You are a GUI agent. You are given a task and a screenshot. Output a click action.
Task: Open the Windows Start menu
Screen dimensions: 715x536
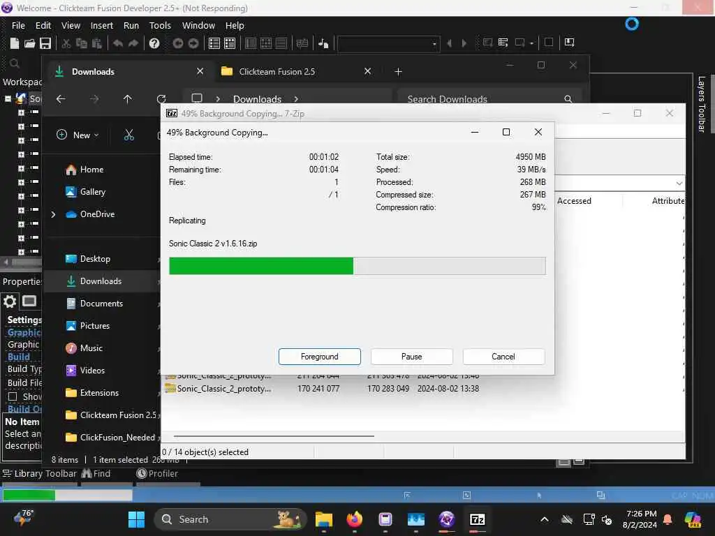(136, 519)
